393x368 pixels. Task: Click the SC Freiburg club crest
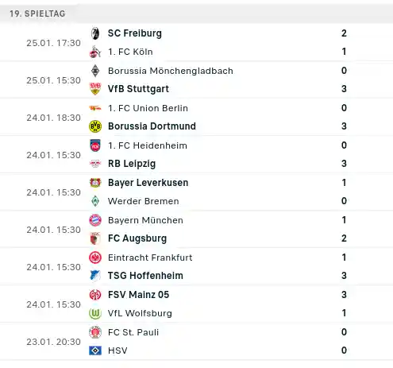click(95, 33)
